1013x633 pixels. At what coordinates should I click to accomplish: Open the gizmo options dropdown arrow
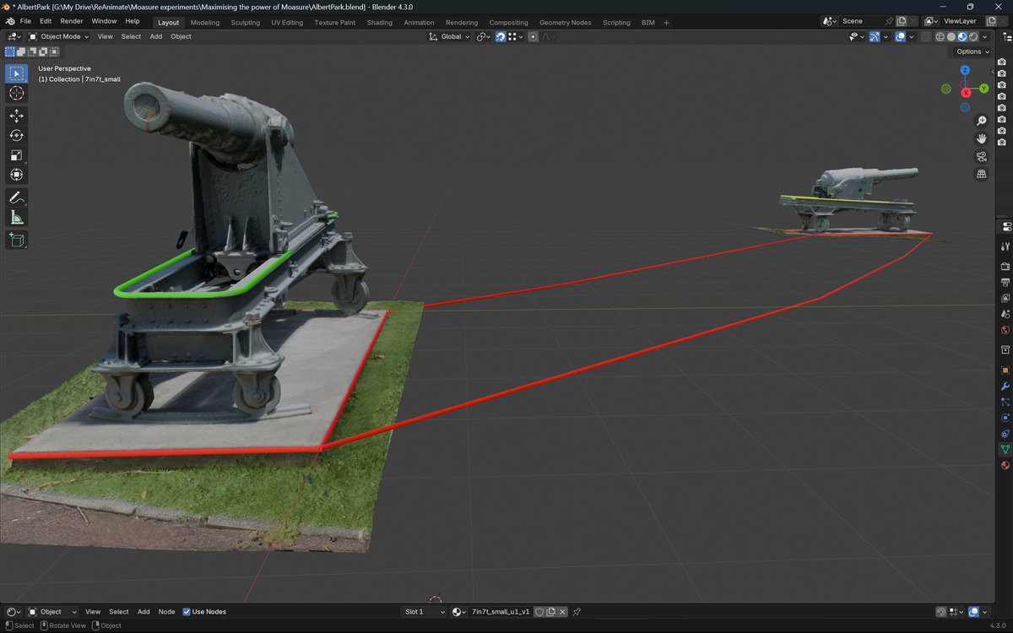(886, 36)
